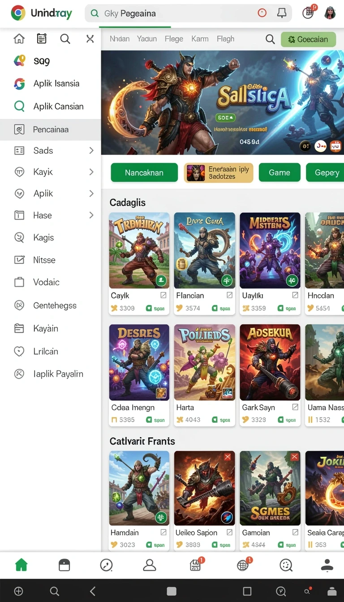Open the calendar icon with red badge
The width and height of the screenshot is (344, 602).
tap(309, 12)
